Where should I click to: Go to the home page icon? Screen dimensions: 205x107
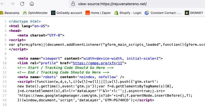[32, 4]
